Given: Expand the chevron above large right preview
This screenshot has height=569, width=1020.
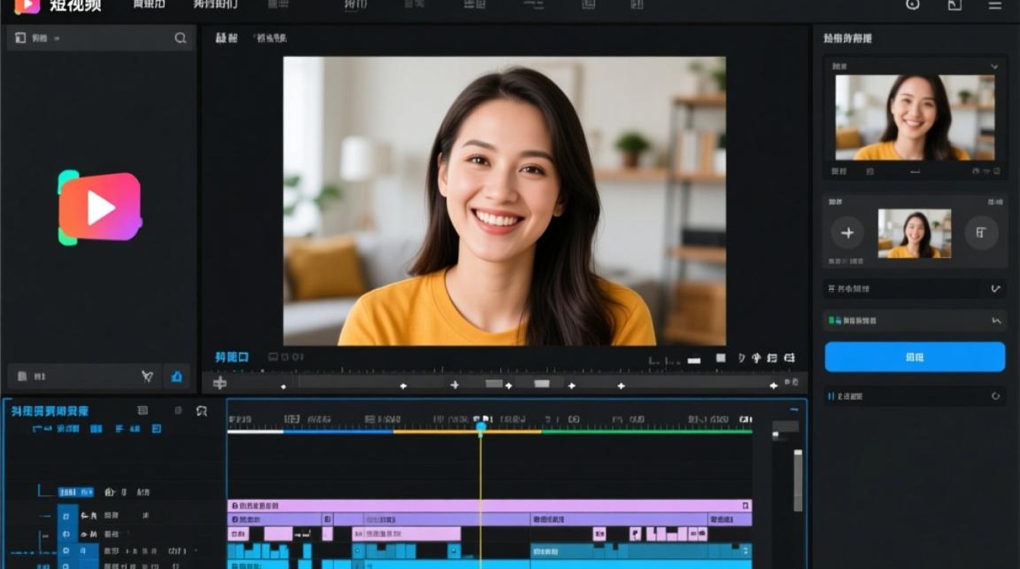Looking at the screenshot, I should point(994,67).
